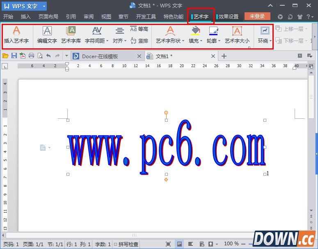
Task: Close the 文档1 document tab
Action: [213, 56]
